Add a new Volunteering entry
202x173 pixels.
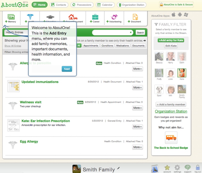[x=114, y=19]
